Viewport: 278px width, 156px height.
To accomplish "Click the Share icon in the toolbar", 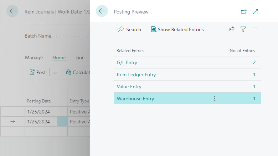I will [232, 29].
